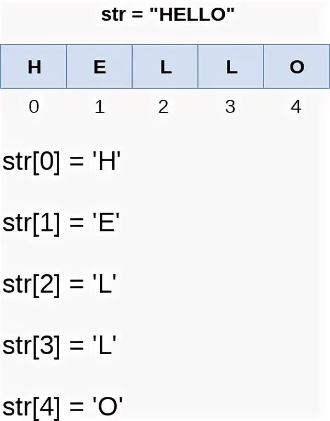The image size is (330, 421).
Task: Click the str[1] = 'E' line
Action: click(x=61, y=224)
